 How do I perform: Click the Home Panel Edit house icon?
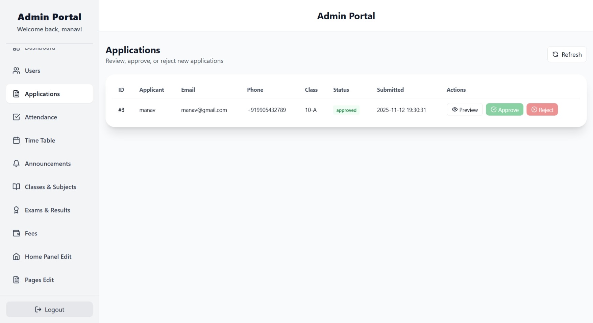[16, 256]
